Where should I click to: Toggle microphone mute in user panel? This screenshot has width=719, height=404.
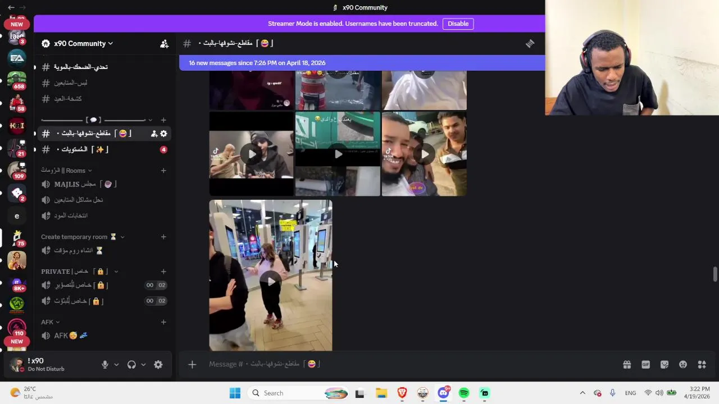pyautogui.click(x=104, y=365)
